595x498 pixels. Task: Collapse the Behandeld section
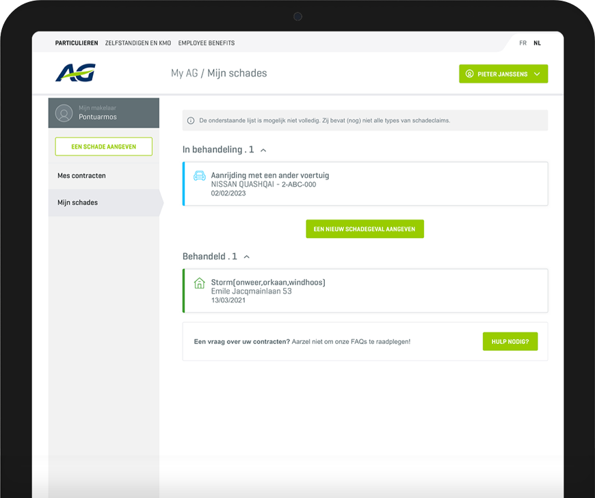[x=247, y=257]
